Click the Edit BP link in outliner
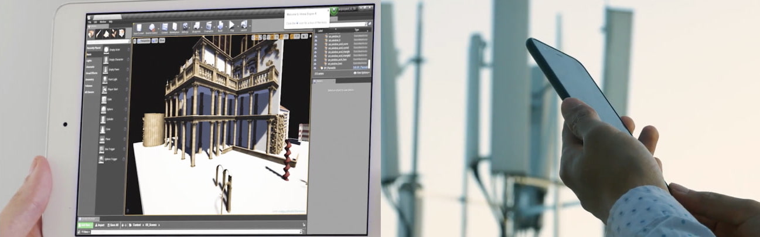The image size is (760, 237). coord(360,67)
